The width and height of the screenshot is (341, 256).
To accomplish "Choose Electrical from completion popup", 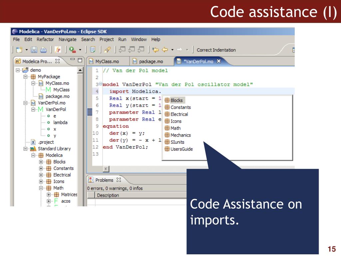I will (x=176, y=114).
